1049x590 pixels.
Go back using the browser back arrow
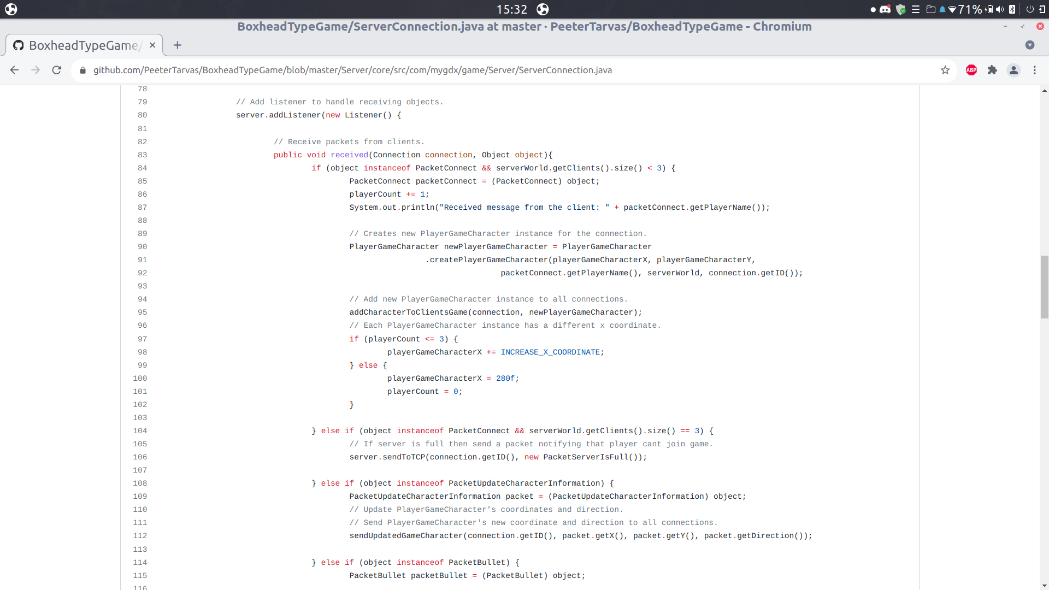tap(15, 70)
